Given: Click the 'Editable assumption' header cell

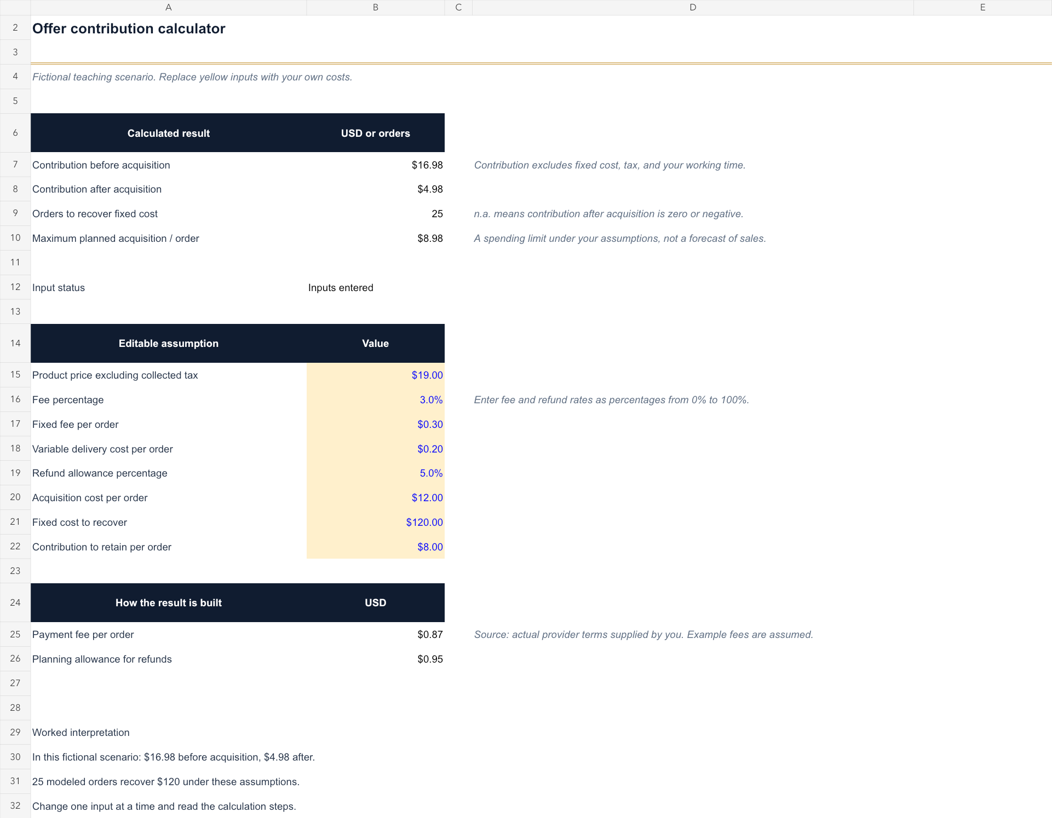Looking at the screenshot, I should [169, 343].
